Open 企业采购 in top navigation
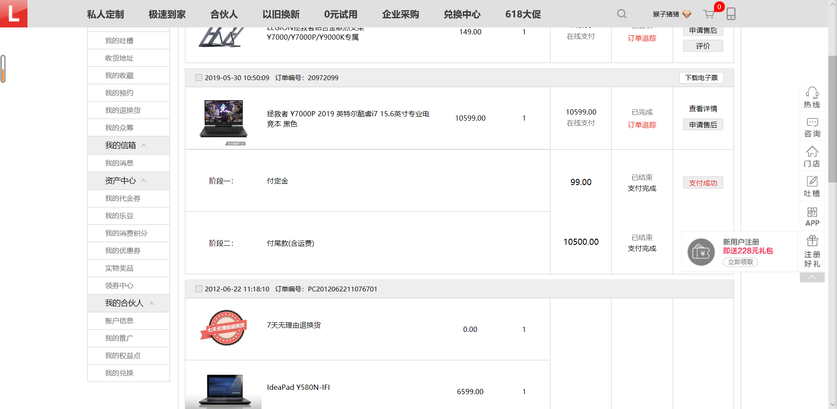 tap(400, 14)
